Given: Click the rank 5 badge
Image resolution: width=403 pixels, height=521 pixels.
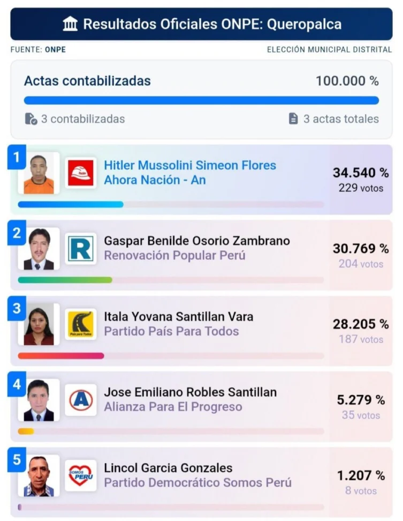Looking at the screenshot, I should pyautogui.click(x=17, y=460).
